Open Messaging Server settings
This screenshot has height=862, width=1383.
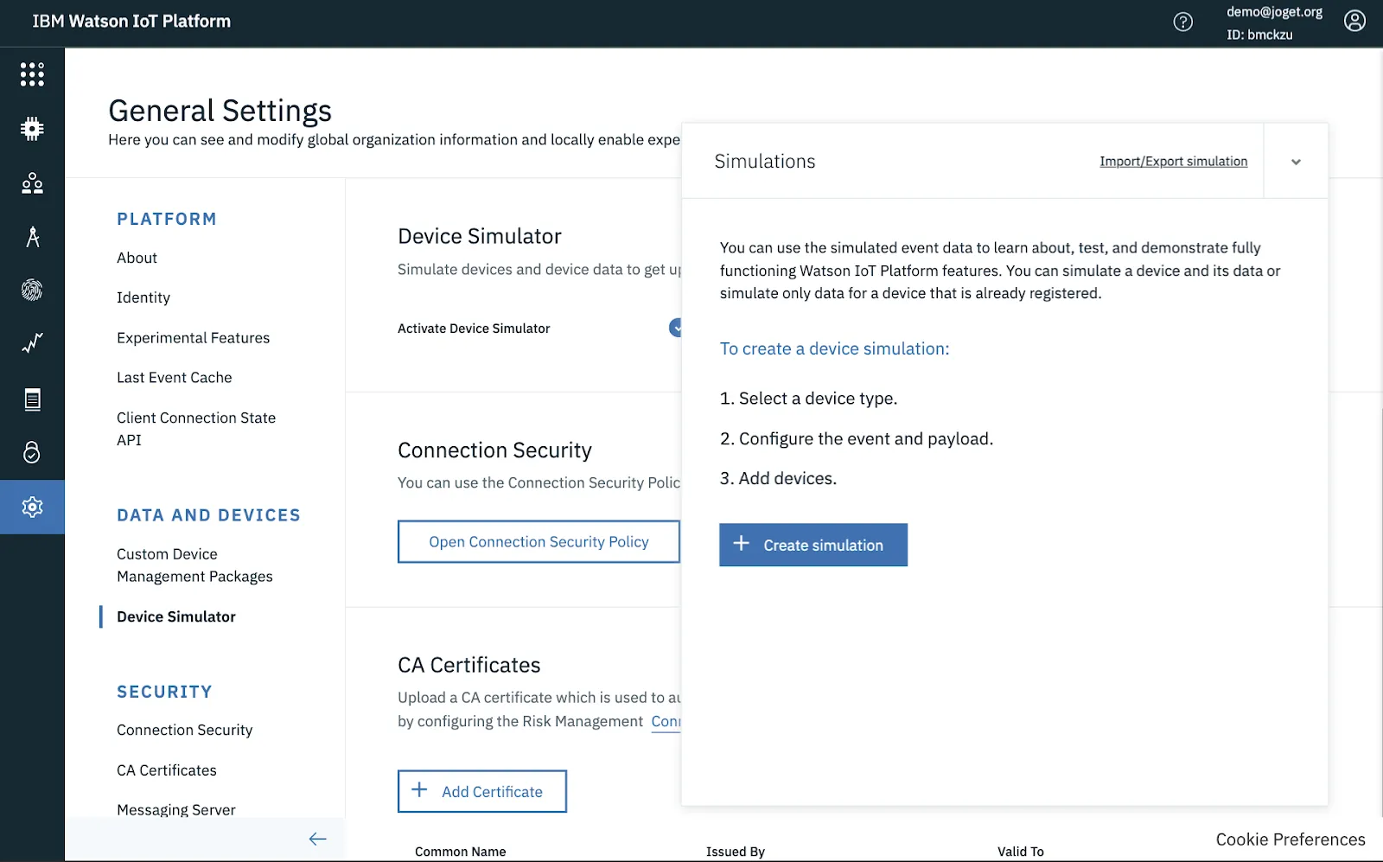point(176,810)
